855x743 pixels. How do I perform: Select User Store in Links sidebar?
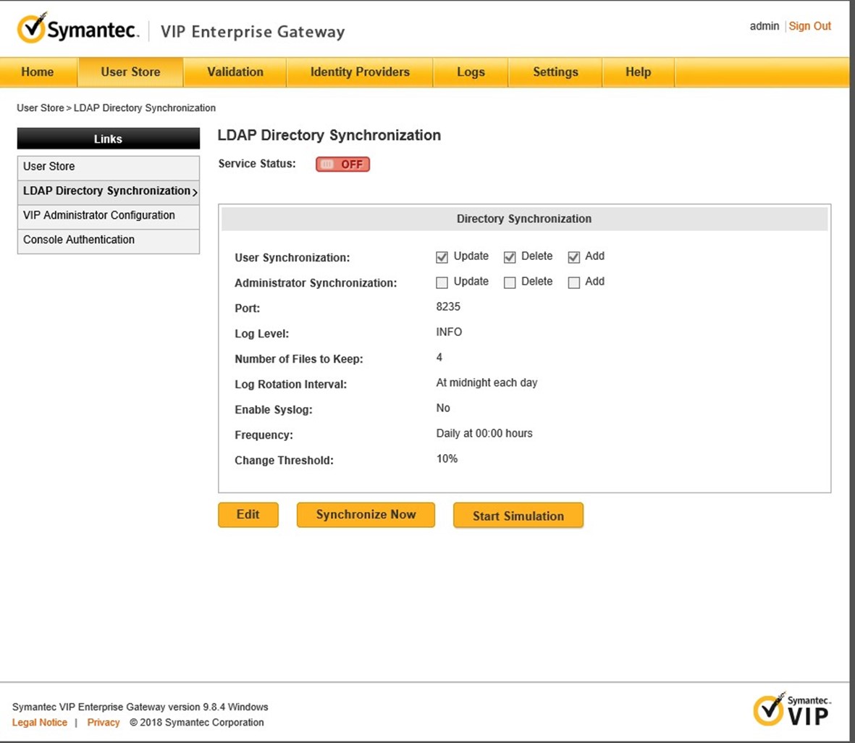coord(109,167)
